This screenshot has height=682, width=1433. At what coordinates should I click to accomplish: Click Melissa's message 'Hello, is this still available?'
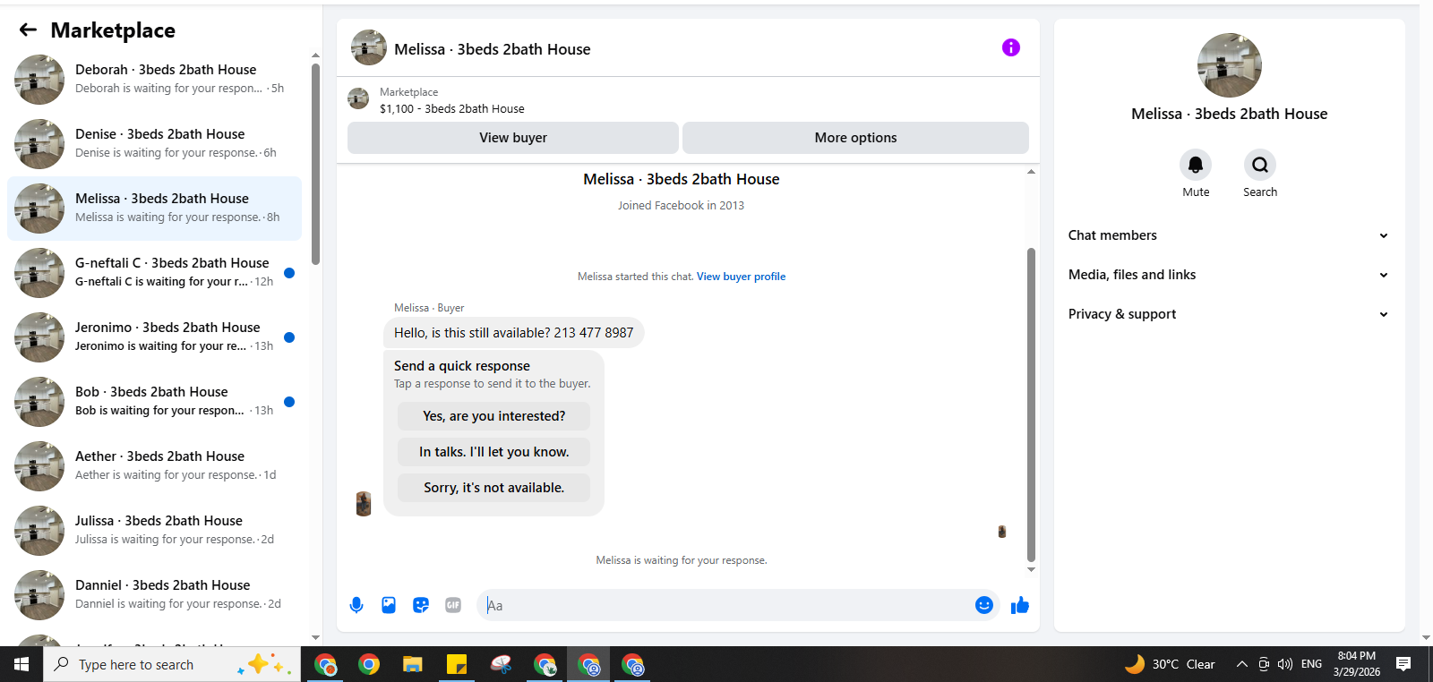pyautogui.click(x=513, y=333)
